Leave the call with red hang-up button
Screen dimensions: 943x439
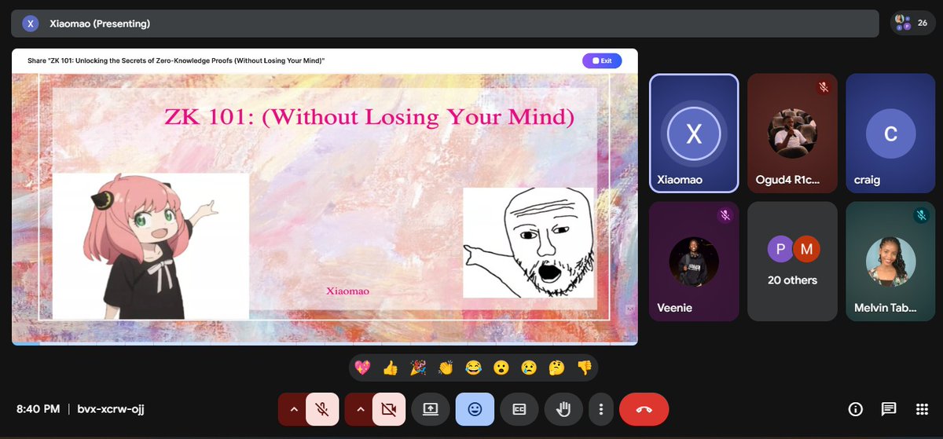coord(644,408)
